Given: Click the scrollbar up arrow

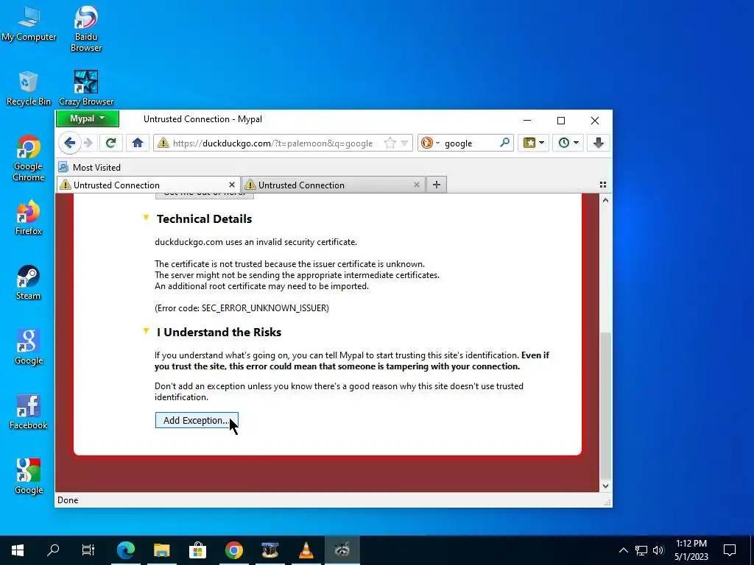Looking at the screenshot, I should (x=605, y=200).
